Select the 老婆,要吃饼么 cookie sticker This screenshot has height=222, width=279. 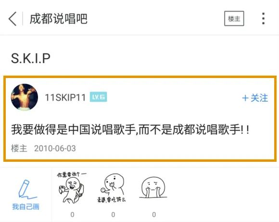[112, 188]
